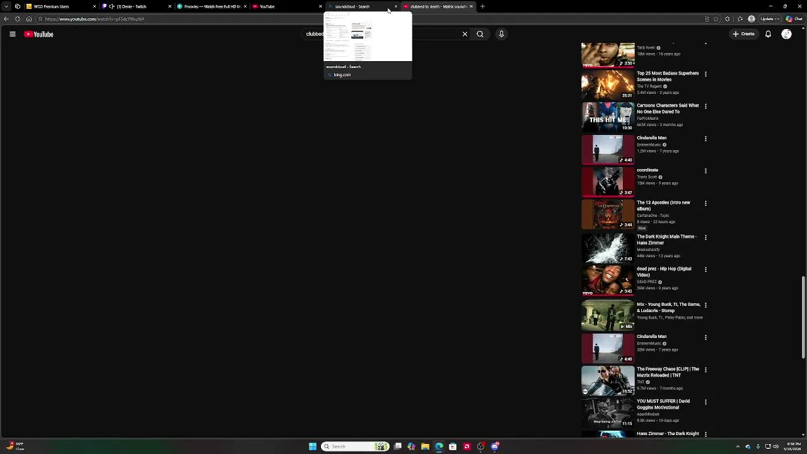Screen dimensions: 807x454
Task: Open Top 25 Most Badass Superhero Scenes thumbnail
Action: 608,84
